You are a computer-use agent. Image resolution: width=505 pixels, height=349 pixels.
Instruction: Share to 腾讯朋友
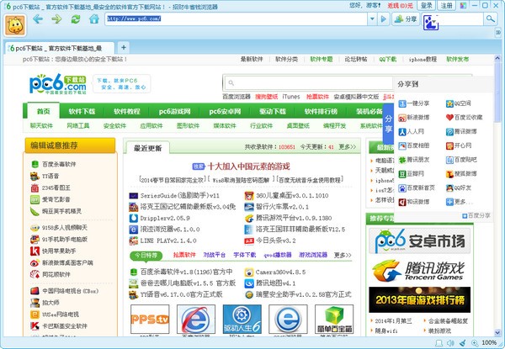coord(414,160)
